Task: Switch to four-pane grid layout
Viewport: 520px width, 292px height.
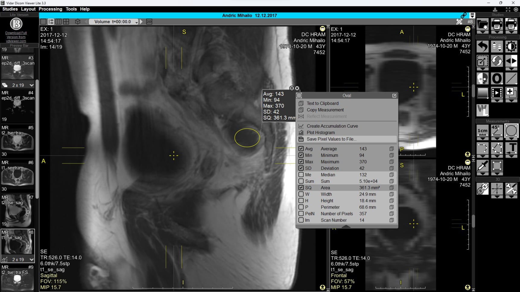Action: 66,22
